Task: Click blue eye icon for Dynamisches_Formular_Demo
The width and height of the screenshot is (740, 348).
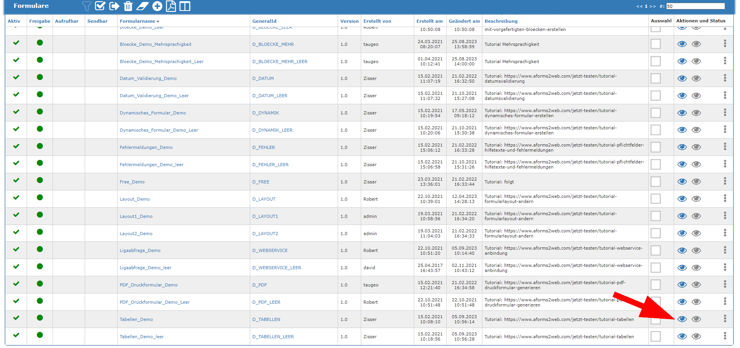Action: point(682,113)
